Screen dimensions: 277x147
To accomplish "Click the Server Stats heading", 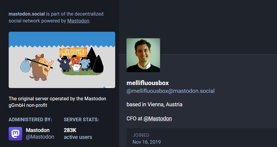I will pos(81,119).
